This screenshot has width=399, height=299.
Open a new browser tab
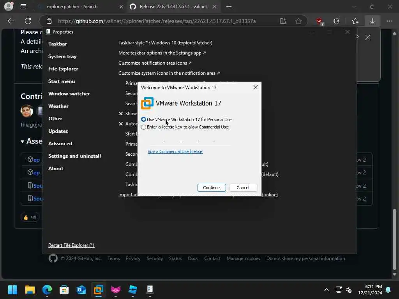[229, 7]
